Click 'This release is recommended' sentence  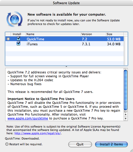click(50, 92)
